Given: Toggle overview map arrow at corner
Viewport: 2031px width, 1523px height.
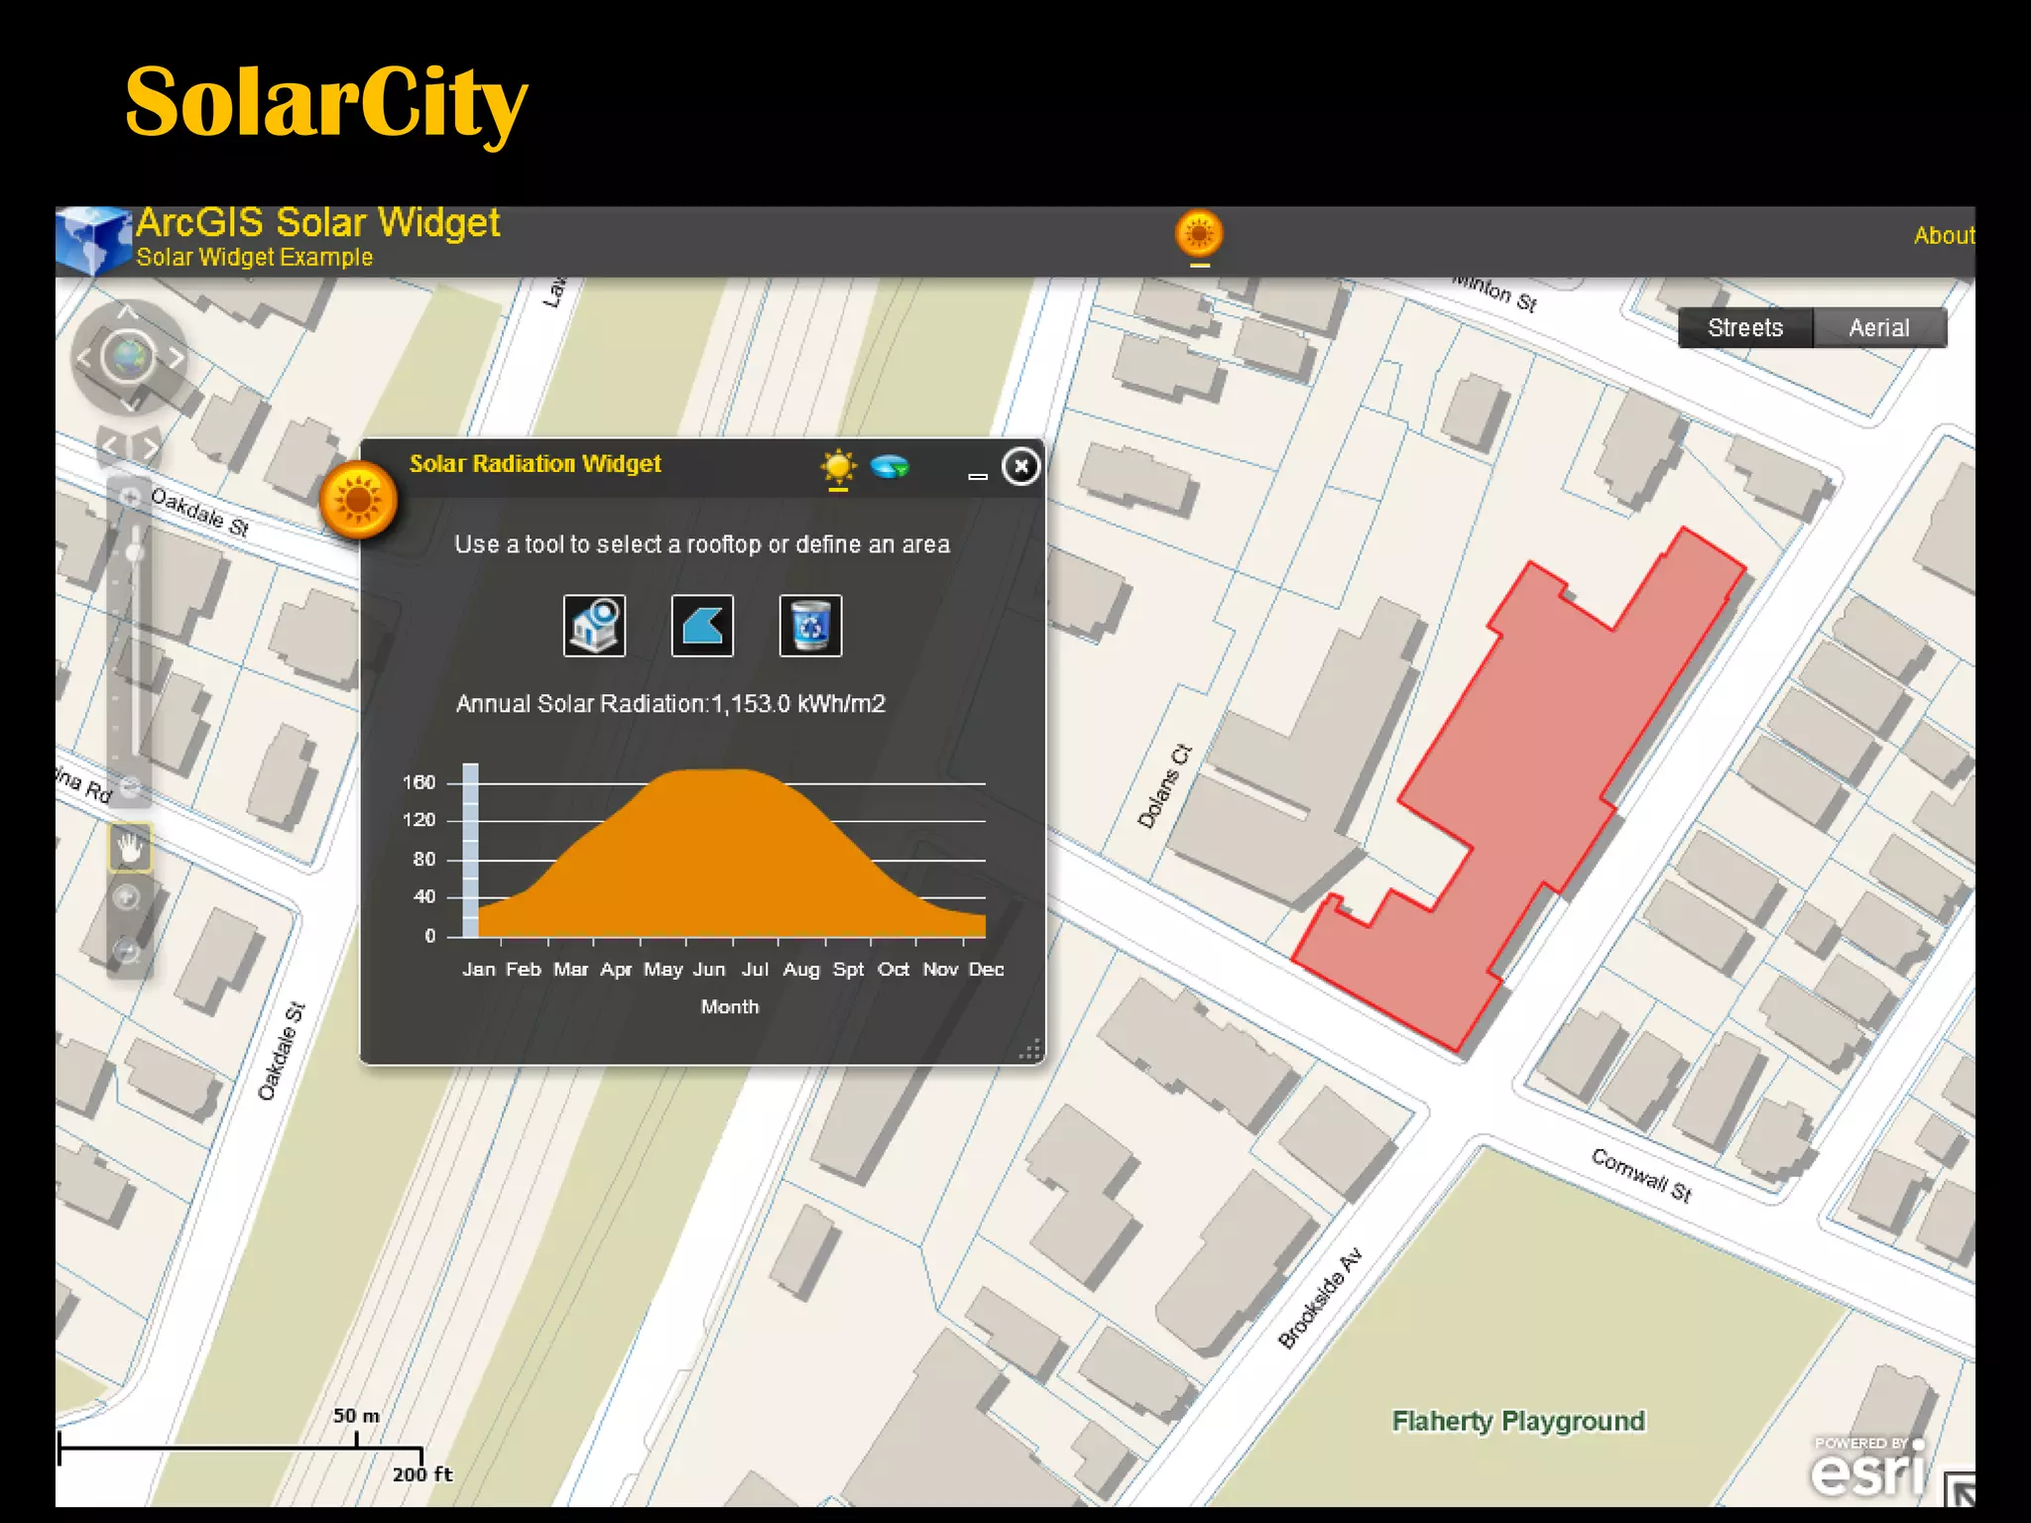Looking at the screenshot, I should (1960, 1489).
